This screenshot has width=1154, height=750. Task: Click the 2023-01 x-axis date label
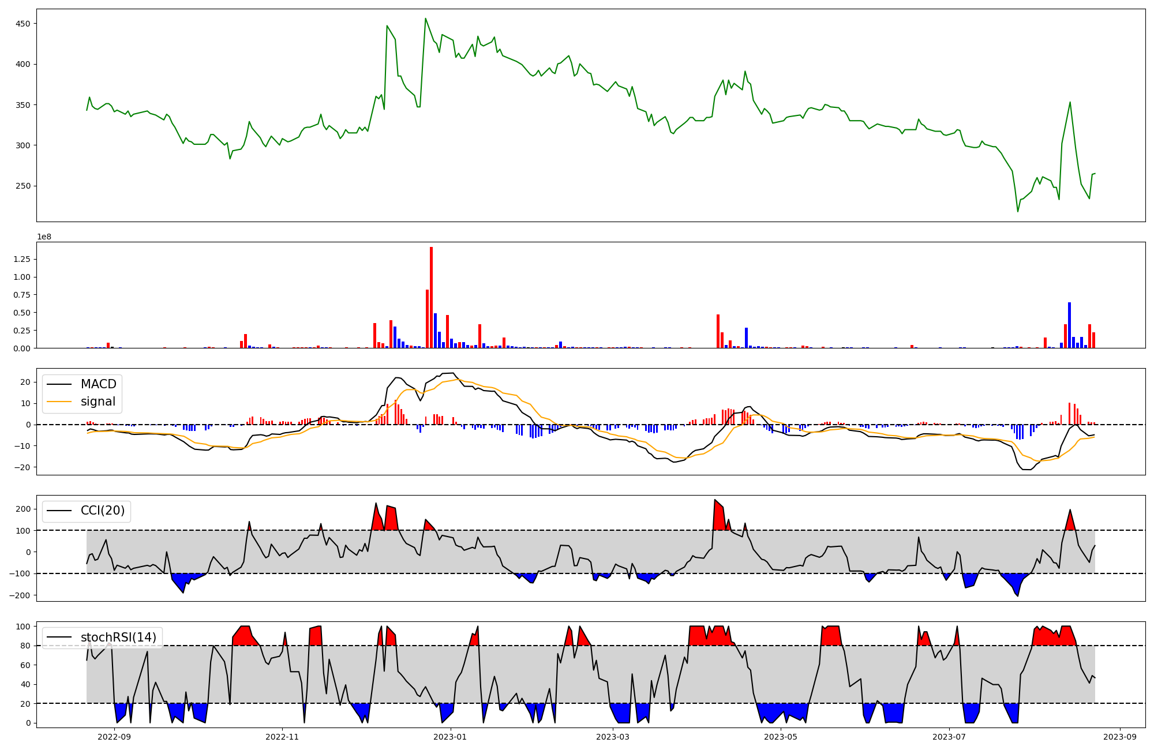click(450, 737)
